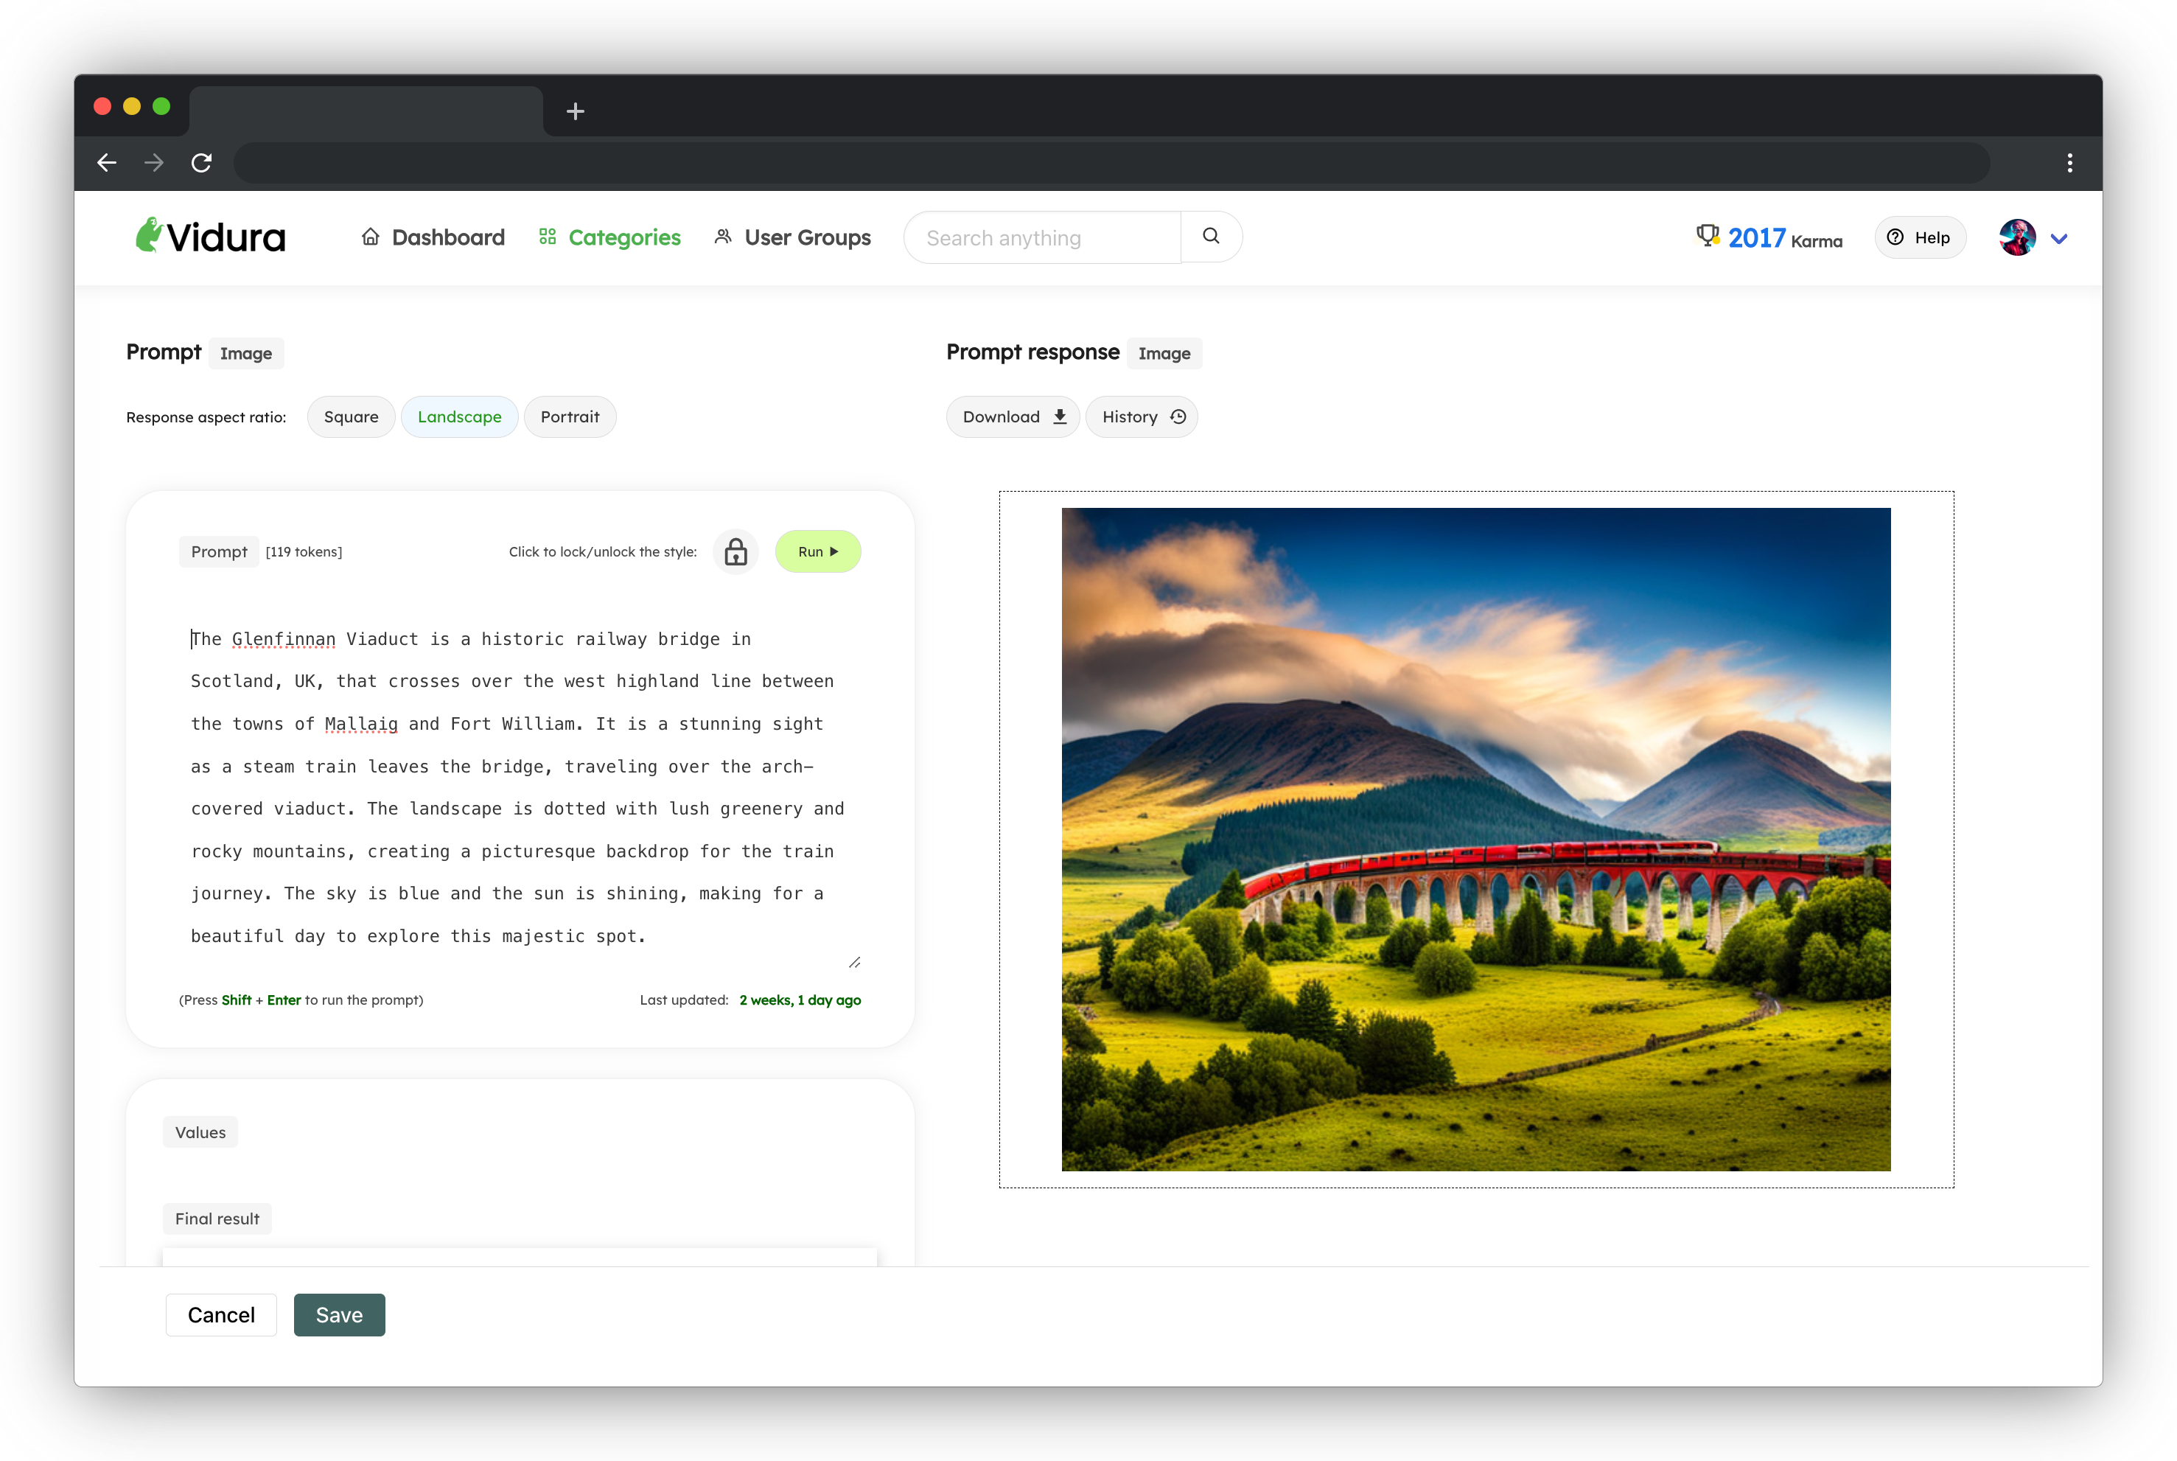
Task: Click the Vidura logo
Action: [x=212, y=237]
